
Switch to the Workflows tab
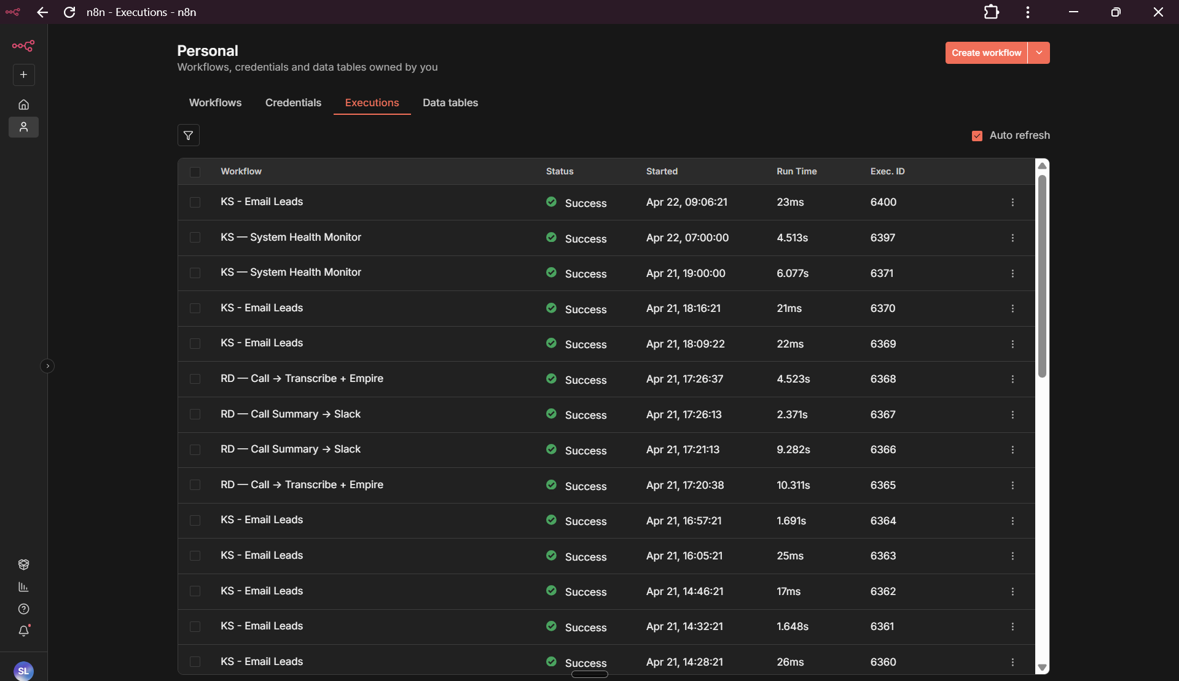click(x=215, y=103)
